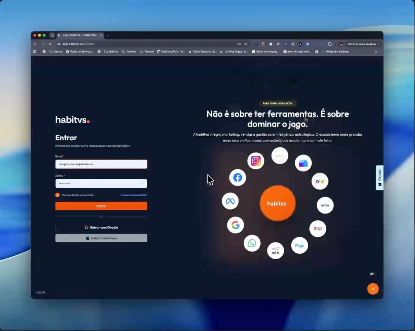415x331 pixels.
Task: Click 'Reiniciar para atualizar' in the toolbar
Action: (362, 44)
